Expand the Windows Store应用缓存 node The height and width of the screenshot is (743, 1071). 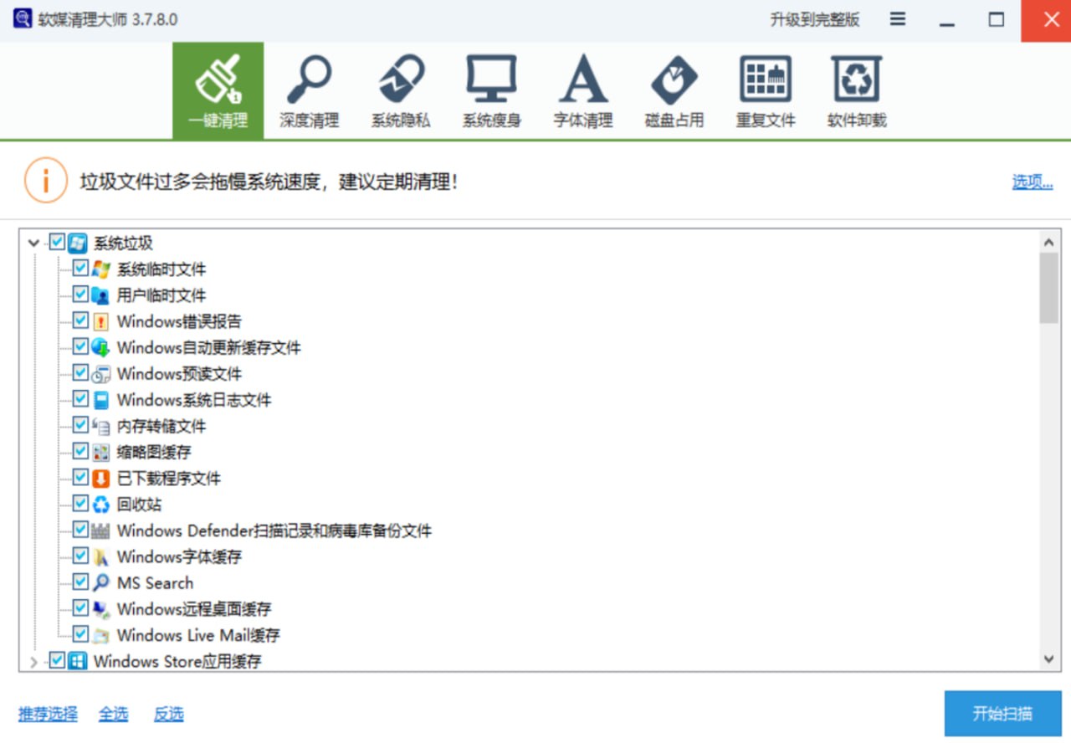coord(33,662)
